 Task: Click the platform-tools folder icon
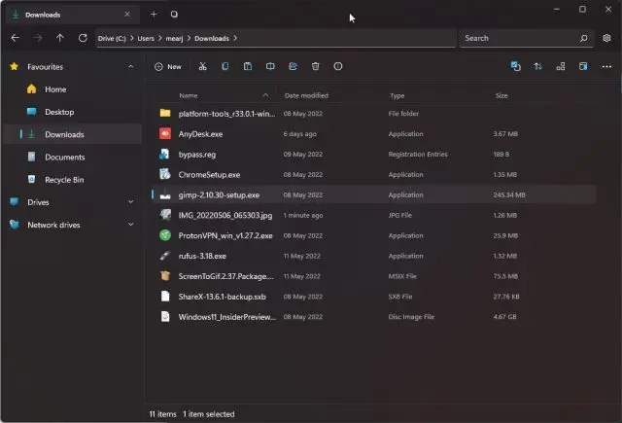[x=165, y=113]
